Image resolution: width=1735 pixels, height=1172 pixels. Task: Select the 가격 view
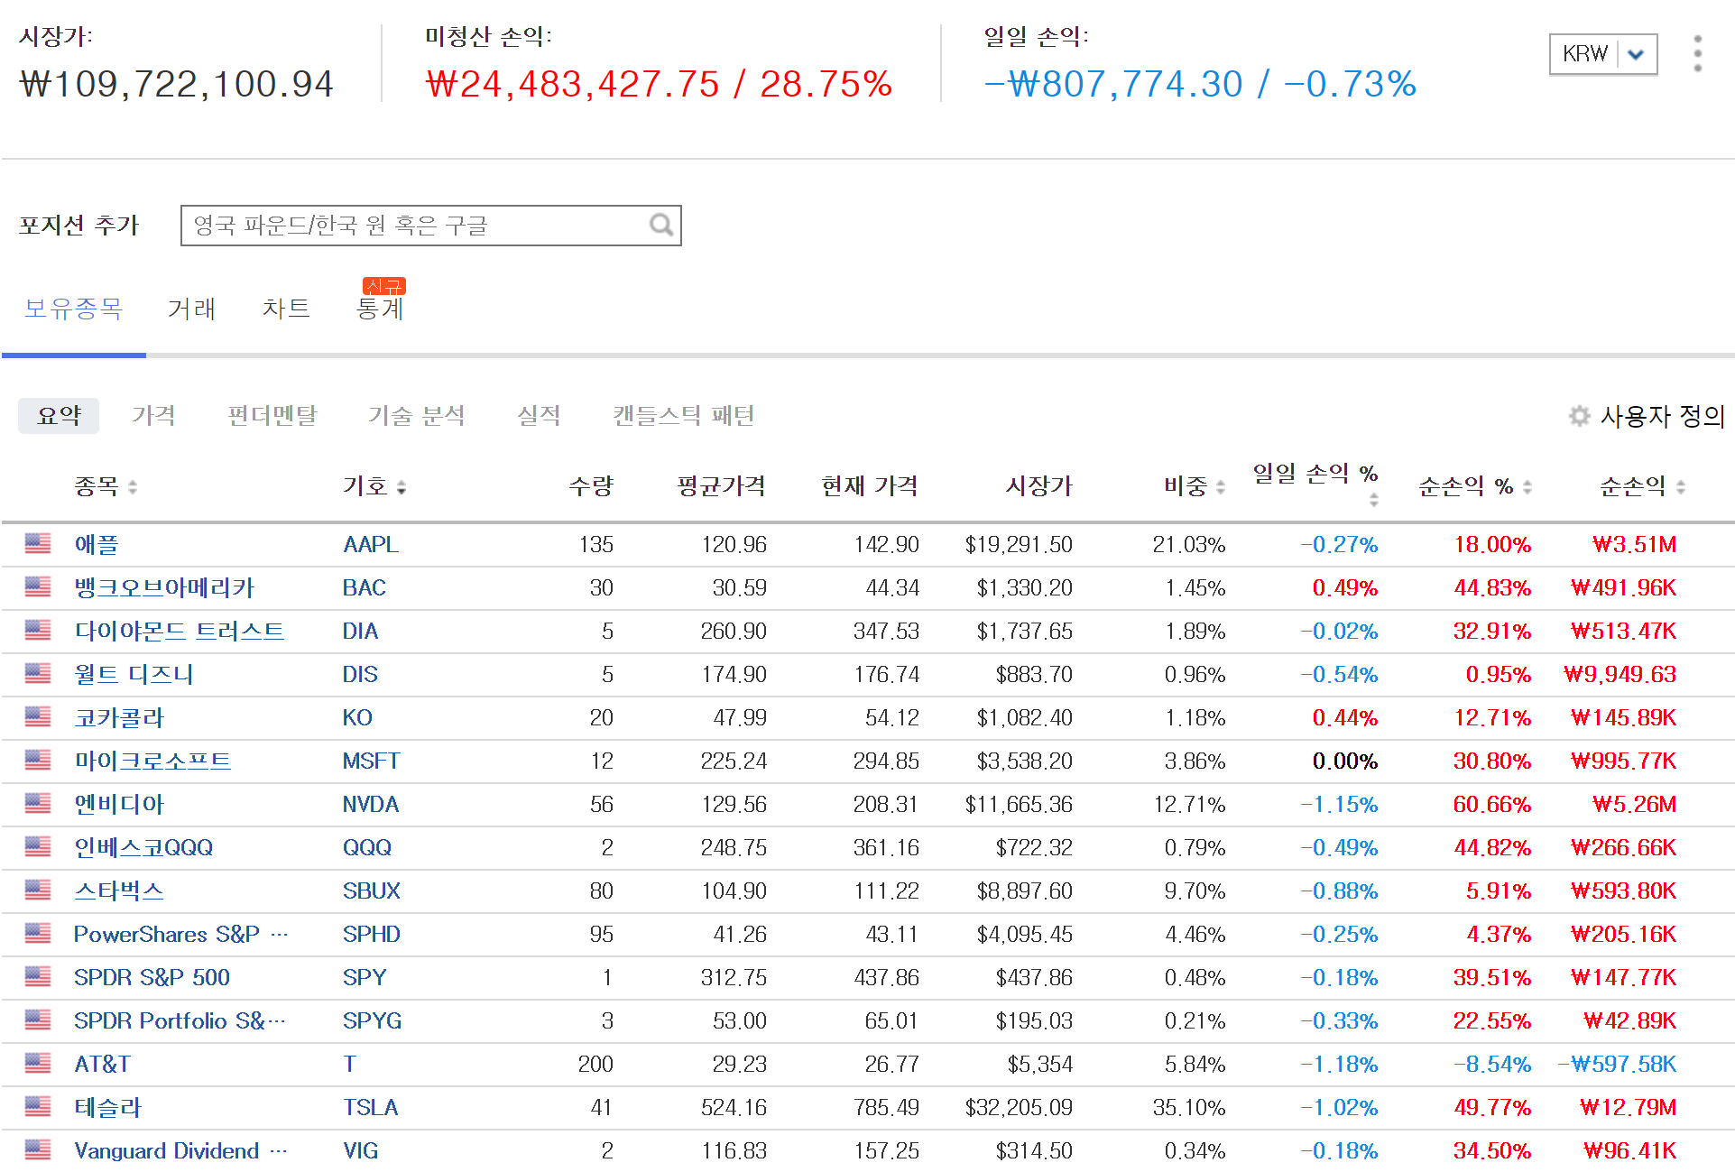tap(153, 416)
